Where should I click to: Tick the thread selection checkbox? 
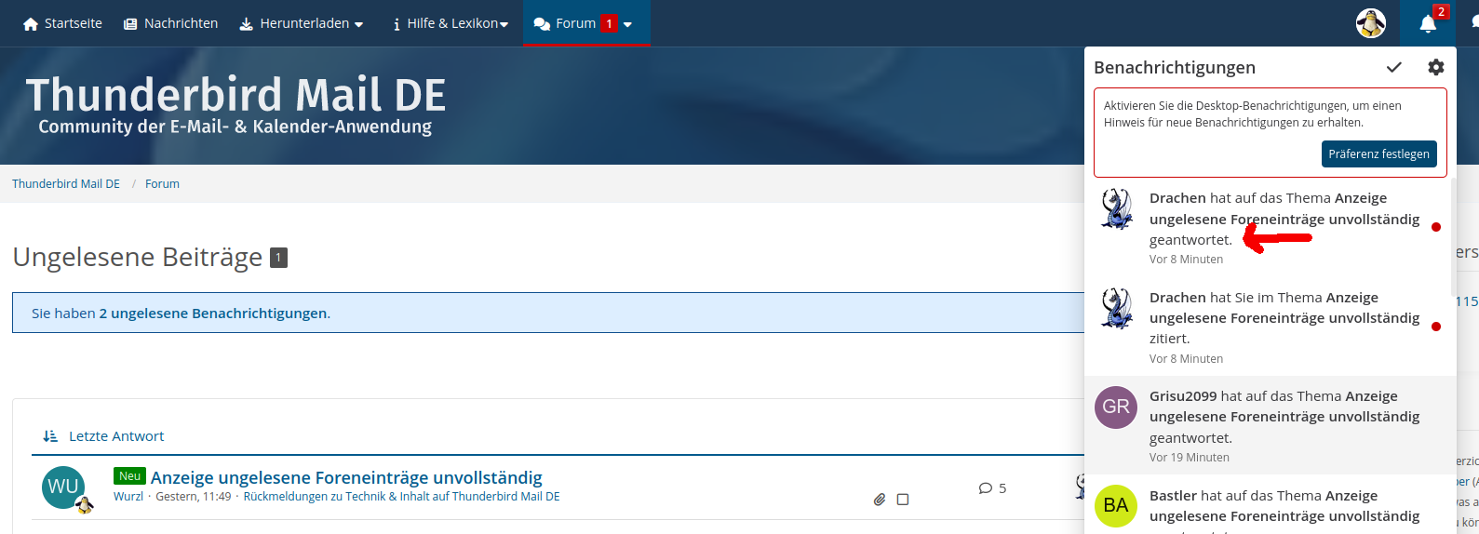902,500
